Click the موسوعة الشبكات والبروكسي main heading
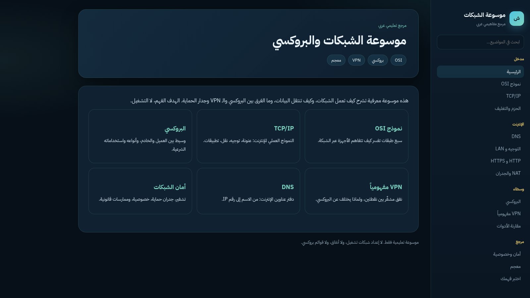Image resolution: width=530 pixels, height=298 pixels. 340,41
